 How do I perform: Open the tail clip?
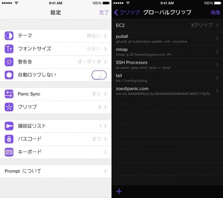[x=167, y=78]
